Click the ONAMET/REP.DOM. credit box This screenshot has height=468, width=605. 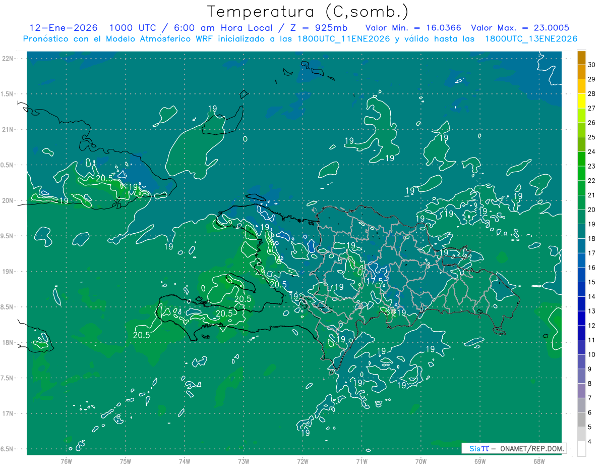(x=514, y=448)
